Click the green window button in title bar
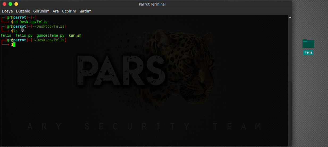 [x=10, y=4]
